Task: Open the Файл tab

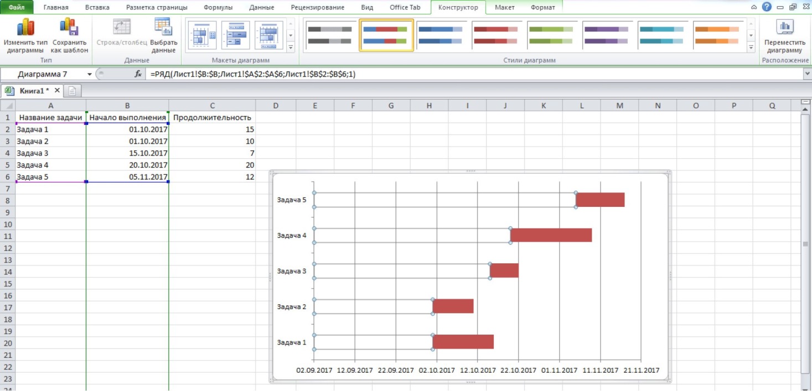Action: point(17,7)
